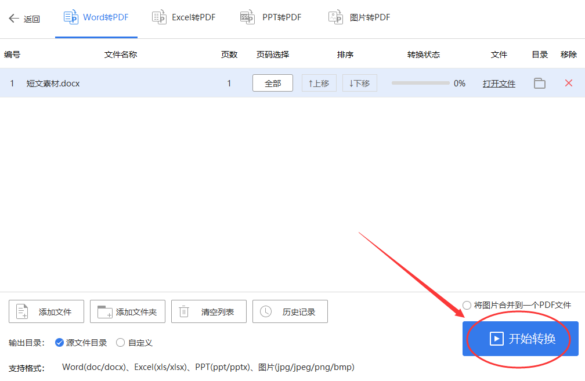Click the PPT转PDF slide icon

[x=247, y=17]
